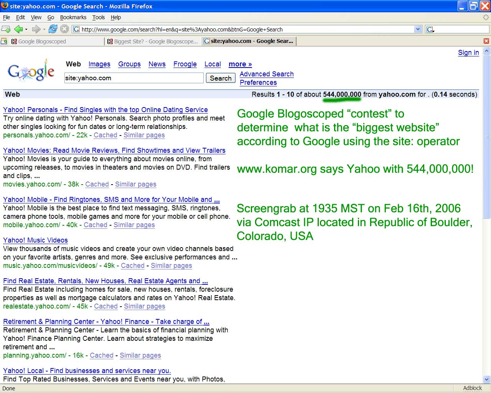Screen dimensions: 491x393
Task: Open the Help menu
Action: tap(116, 17)
